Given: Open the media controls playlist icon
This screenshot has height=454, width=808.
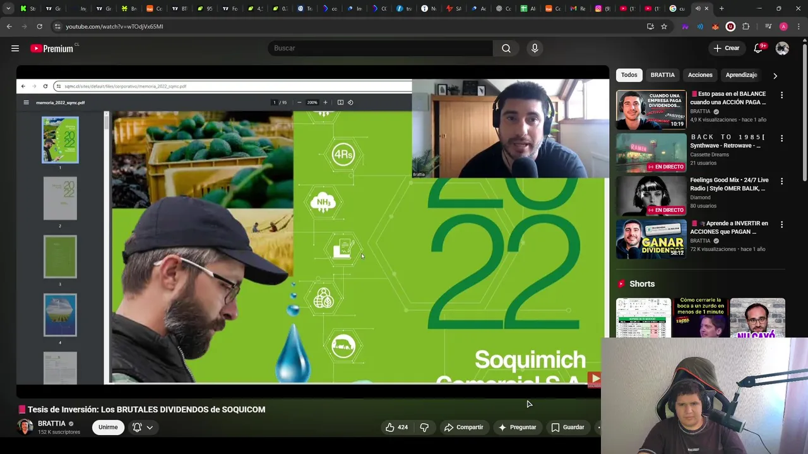Looking at the screenshot, I should coord(768,26).
